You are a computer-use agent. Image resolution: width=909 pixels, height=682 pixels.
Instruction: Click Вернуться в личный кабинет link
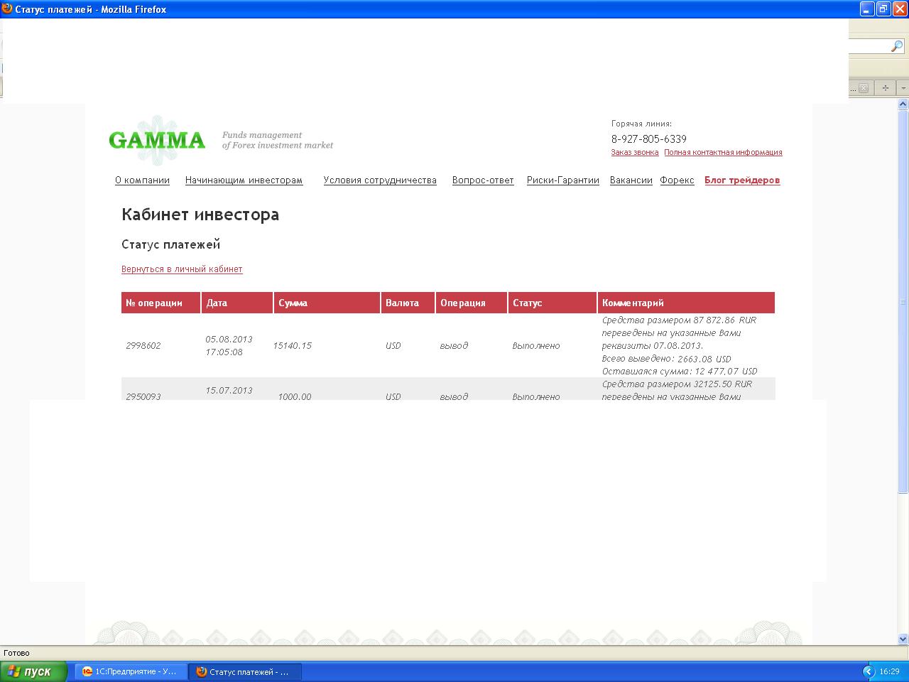182,269
